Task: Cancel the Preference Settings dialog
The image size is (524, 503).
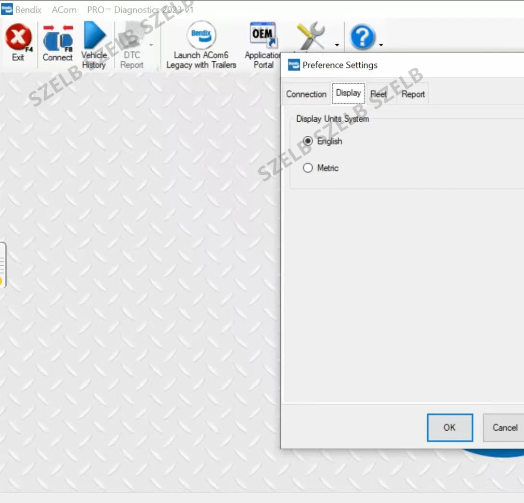Action: click(x=505, y=427)
